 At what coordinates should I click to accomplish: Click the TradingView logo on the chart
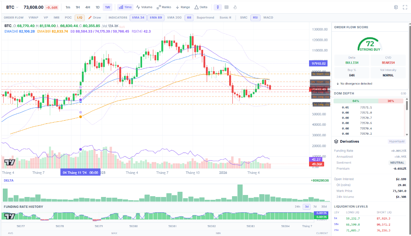pyautogui.click(x=10, y=162)
